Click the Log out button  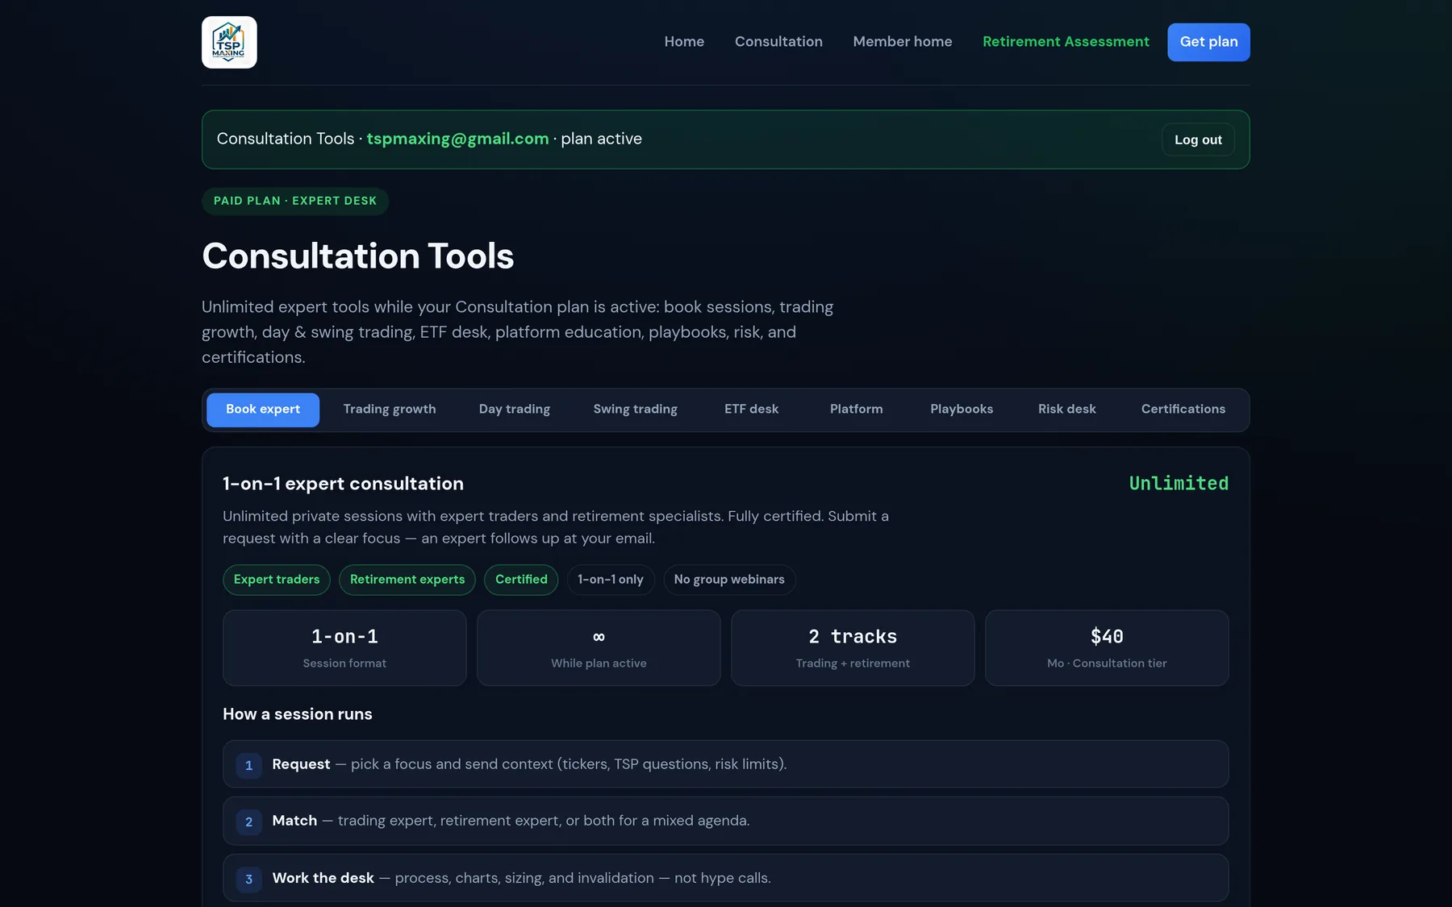point(1198,139)
